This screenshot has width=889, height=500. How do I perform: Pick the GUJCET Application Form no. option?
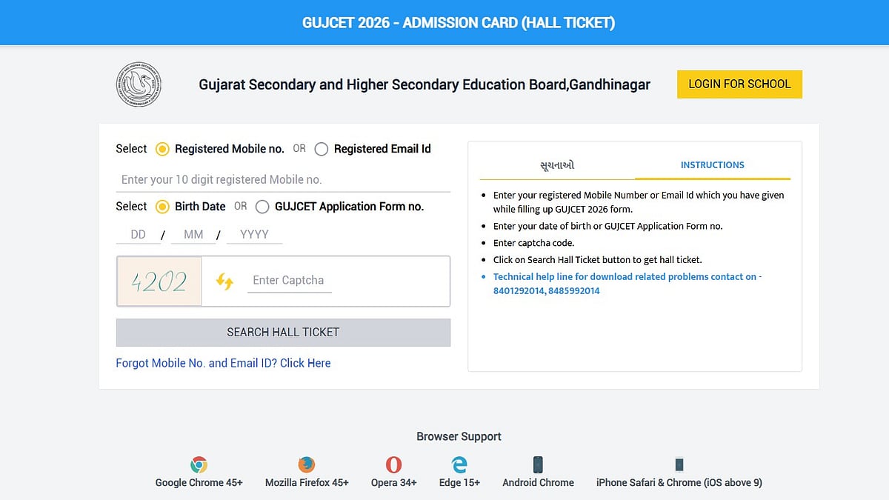click(262, 207)
